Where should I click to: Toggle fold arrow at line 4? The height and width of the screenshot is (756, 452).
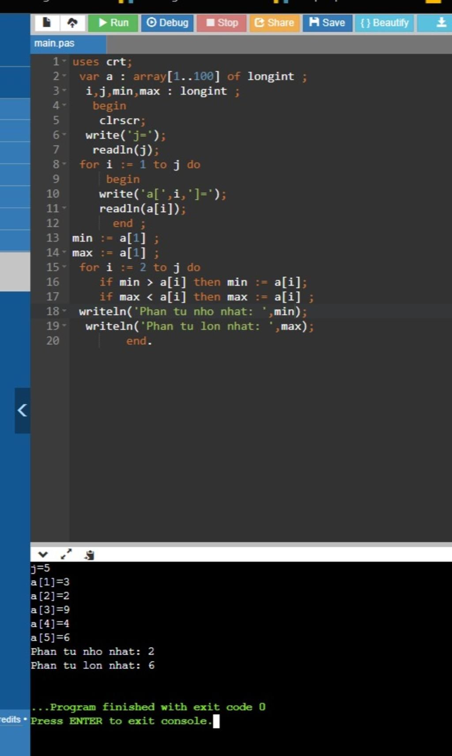(64, 106)
